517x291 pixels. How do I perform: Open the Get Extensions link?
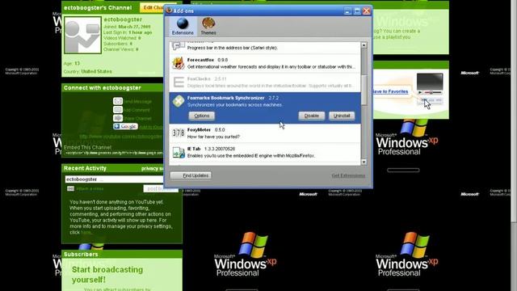click(348, 175)
